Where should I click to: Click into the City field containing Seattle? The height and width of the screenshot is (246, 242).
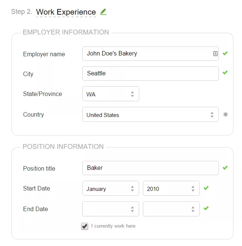pos(150,73)
